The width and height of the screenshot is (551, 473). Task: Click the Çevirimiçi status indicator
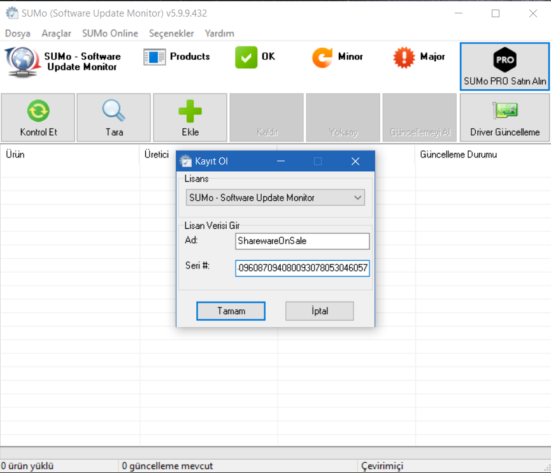(x=382, y=466)
